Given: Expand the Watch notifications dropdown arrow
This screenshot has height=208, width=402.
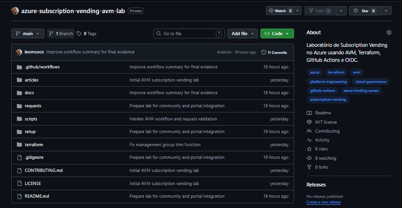Looking at the screenshot, I should [297, 11].
